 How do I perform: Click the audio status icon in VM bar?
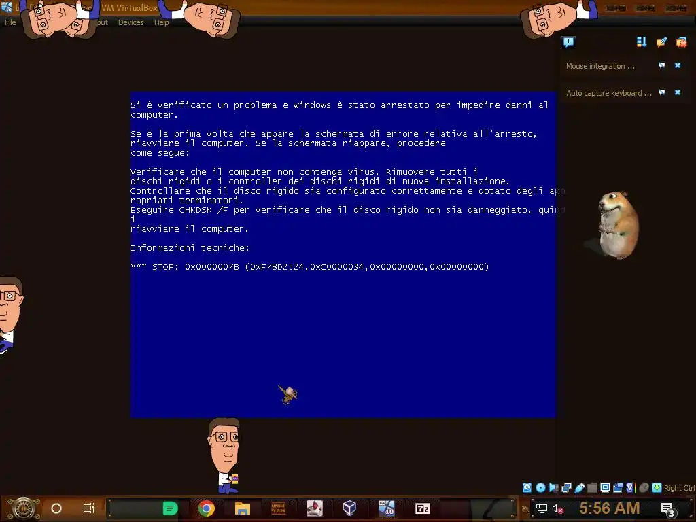click(x=553, y=488)
